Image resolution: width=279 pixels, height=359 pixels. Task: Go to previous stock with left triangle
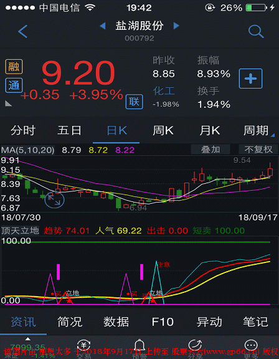[x=103, y=26]
